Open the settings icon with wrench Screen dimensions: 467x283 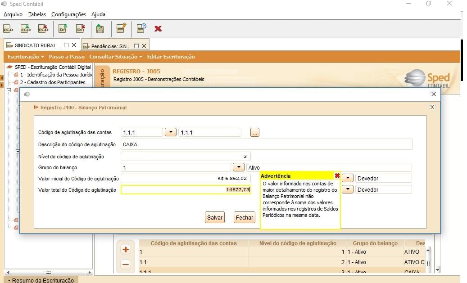(x=121, y=28)
